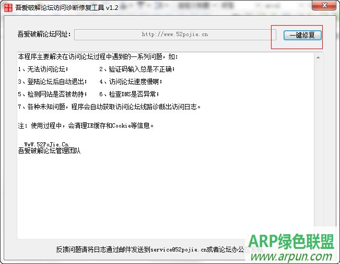Click the text 3、登陆论坛后自动退出

point(53,82)
